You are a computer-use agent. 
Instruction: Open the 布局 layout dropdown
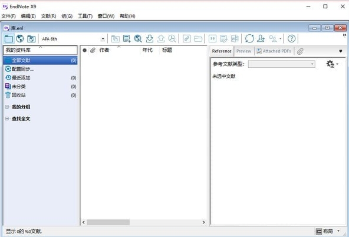(x=328, y=231)
